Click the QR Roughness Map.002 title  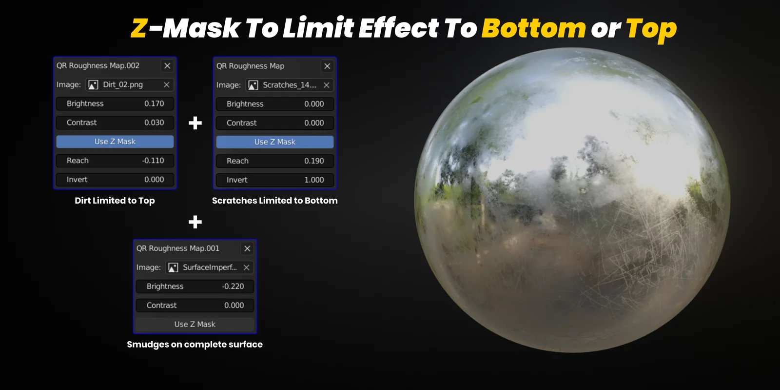point(98,66)
